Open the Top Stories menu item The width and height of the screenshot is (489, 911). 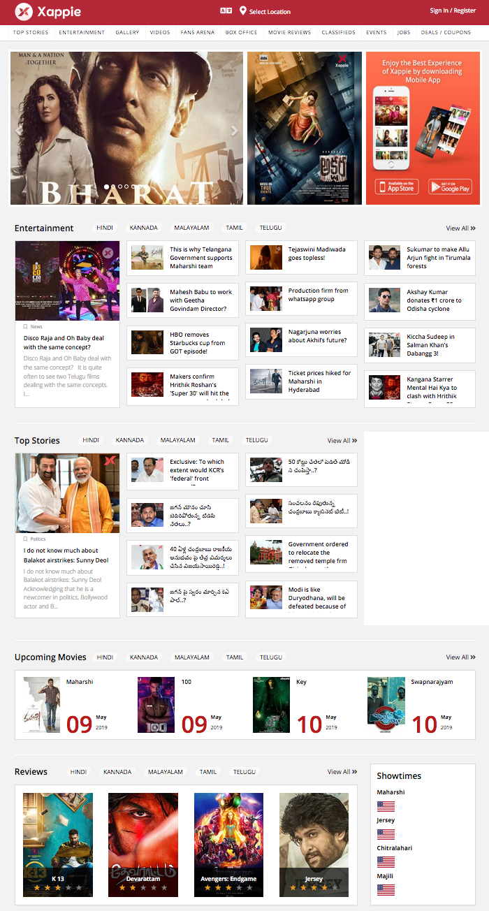point(31,32)
